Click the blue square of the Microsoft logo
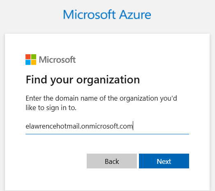 (x=28, y=62)
